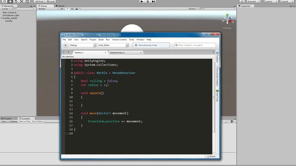
Task: Clear the Unity console
Action: 4,121
